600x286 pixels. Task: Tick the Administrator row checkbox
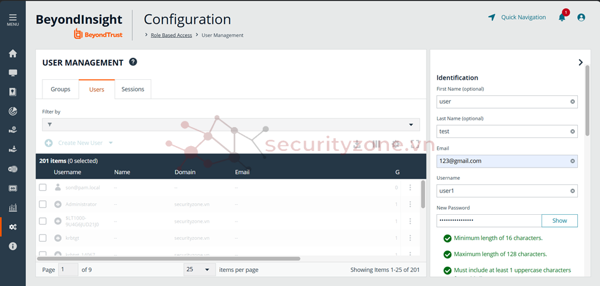click(x=43, y=204)
